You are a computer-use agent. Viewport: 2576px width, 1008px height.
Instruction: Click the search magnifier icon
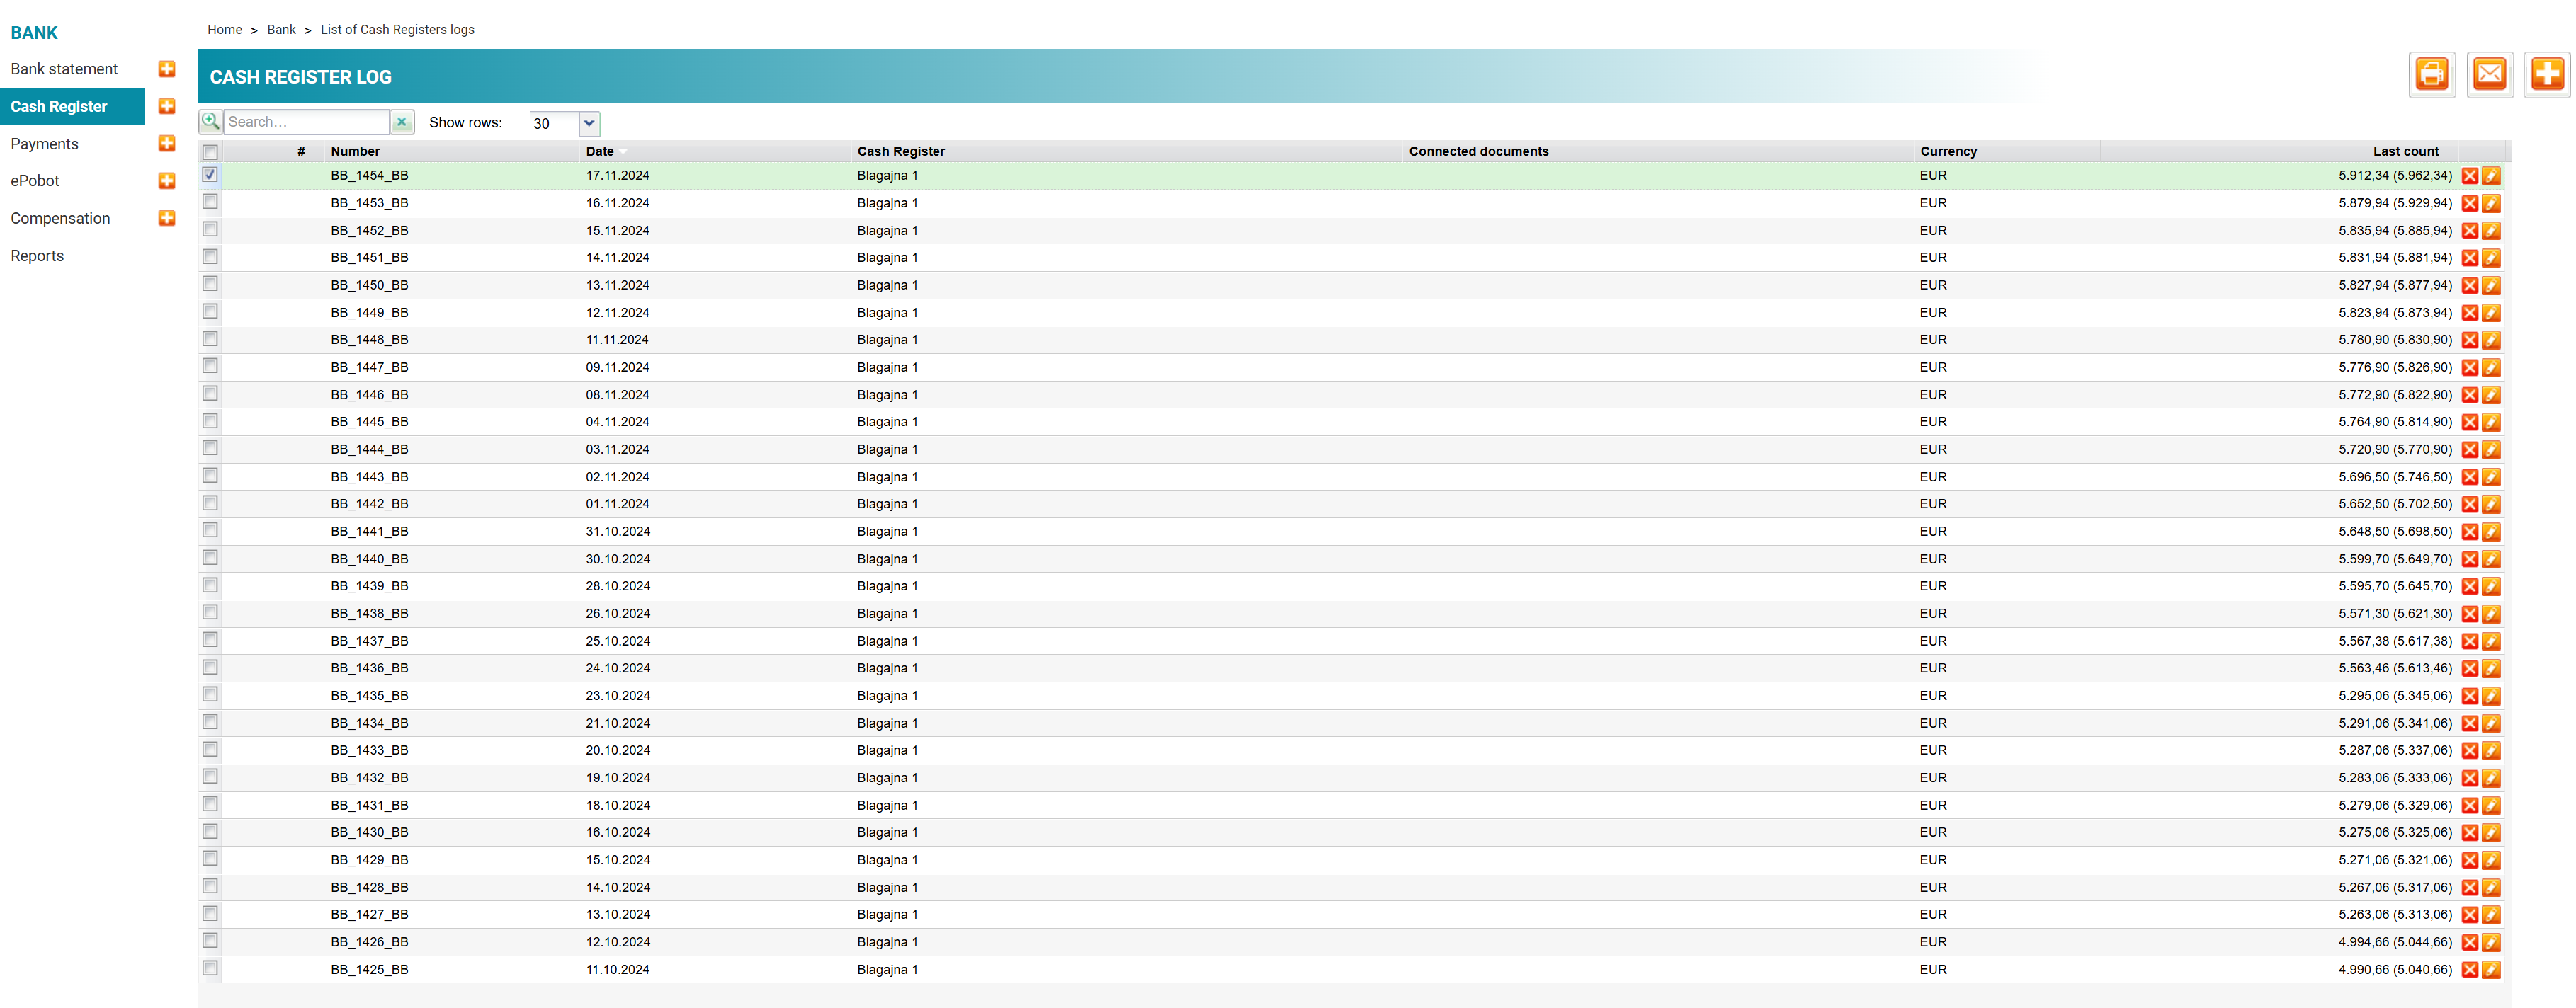211,122
